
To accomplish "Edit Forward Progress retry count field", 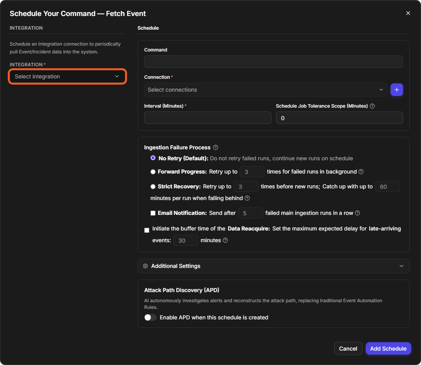I will point(252,172).
